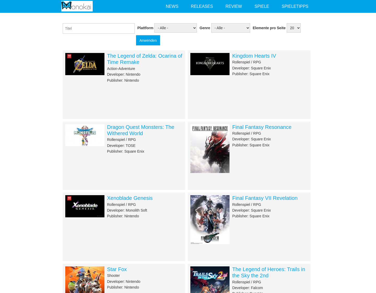
Task: Open the Xenoblade Genesis title link
Action: 130,198
